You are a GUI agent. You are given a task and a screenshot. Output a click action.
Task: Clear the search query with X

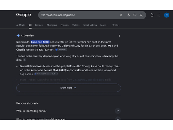(121, 15)
